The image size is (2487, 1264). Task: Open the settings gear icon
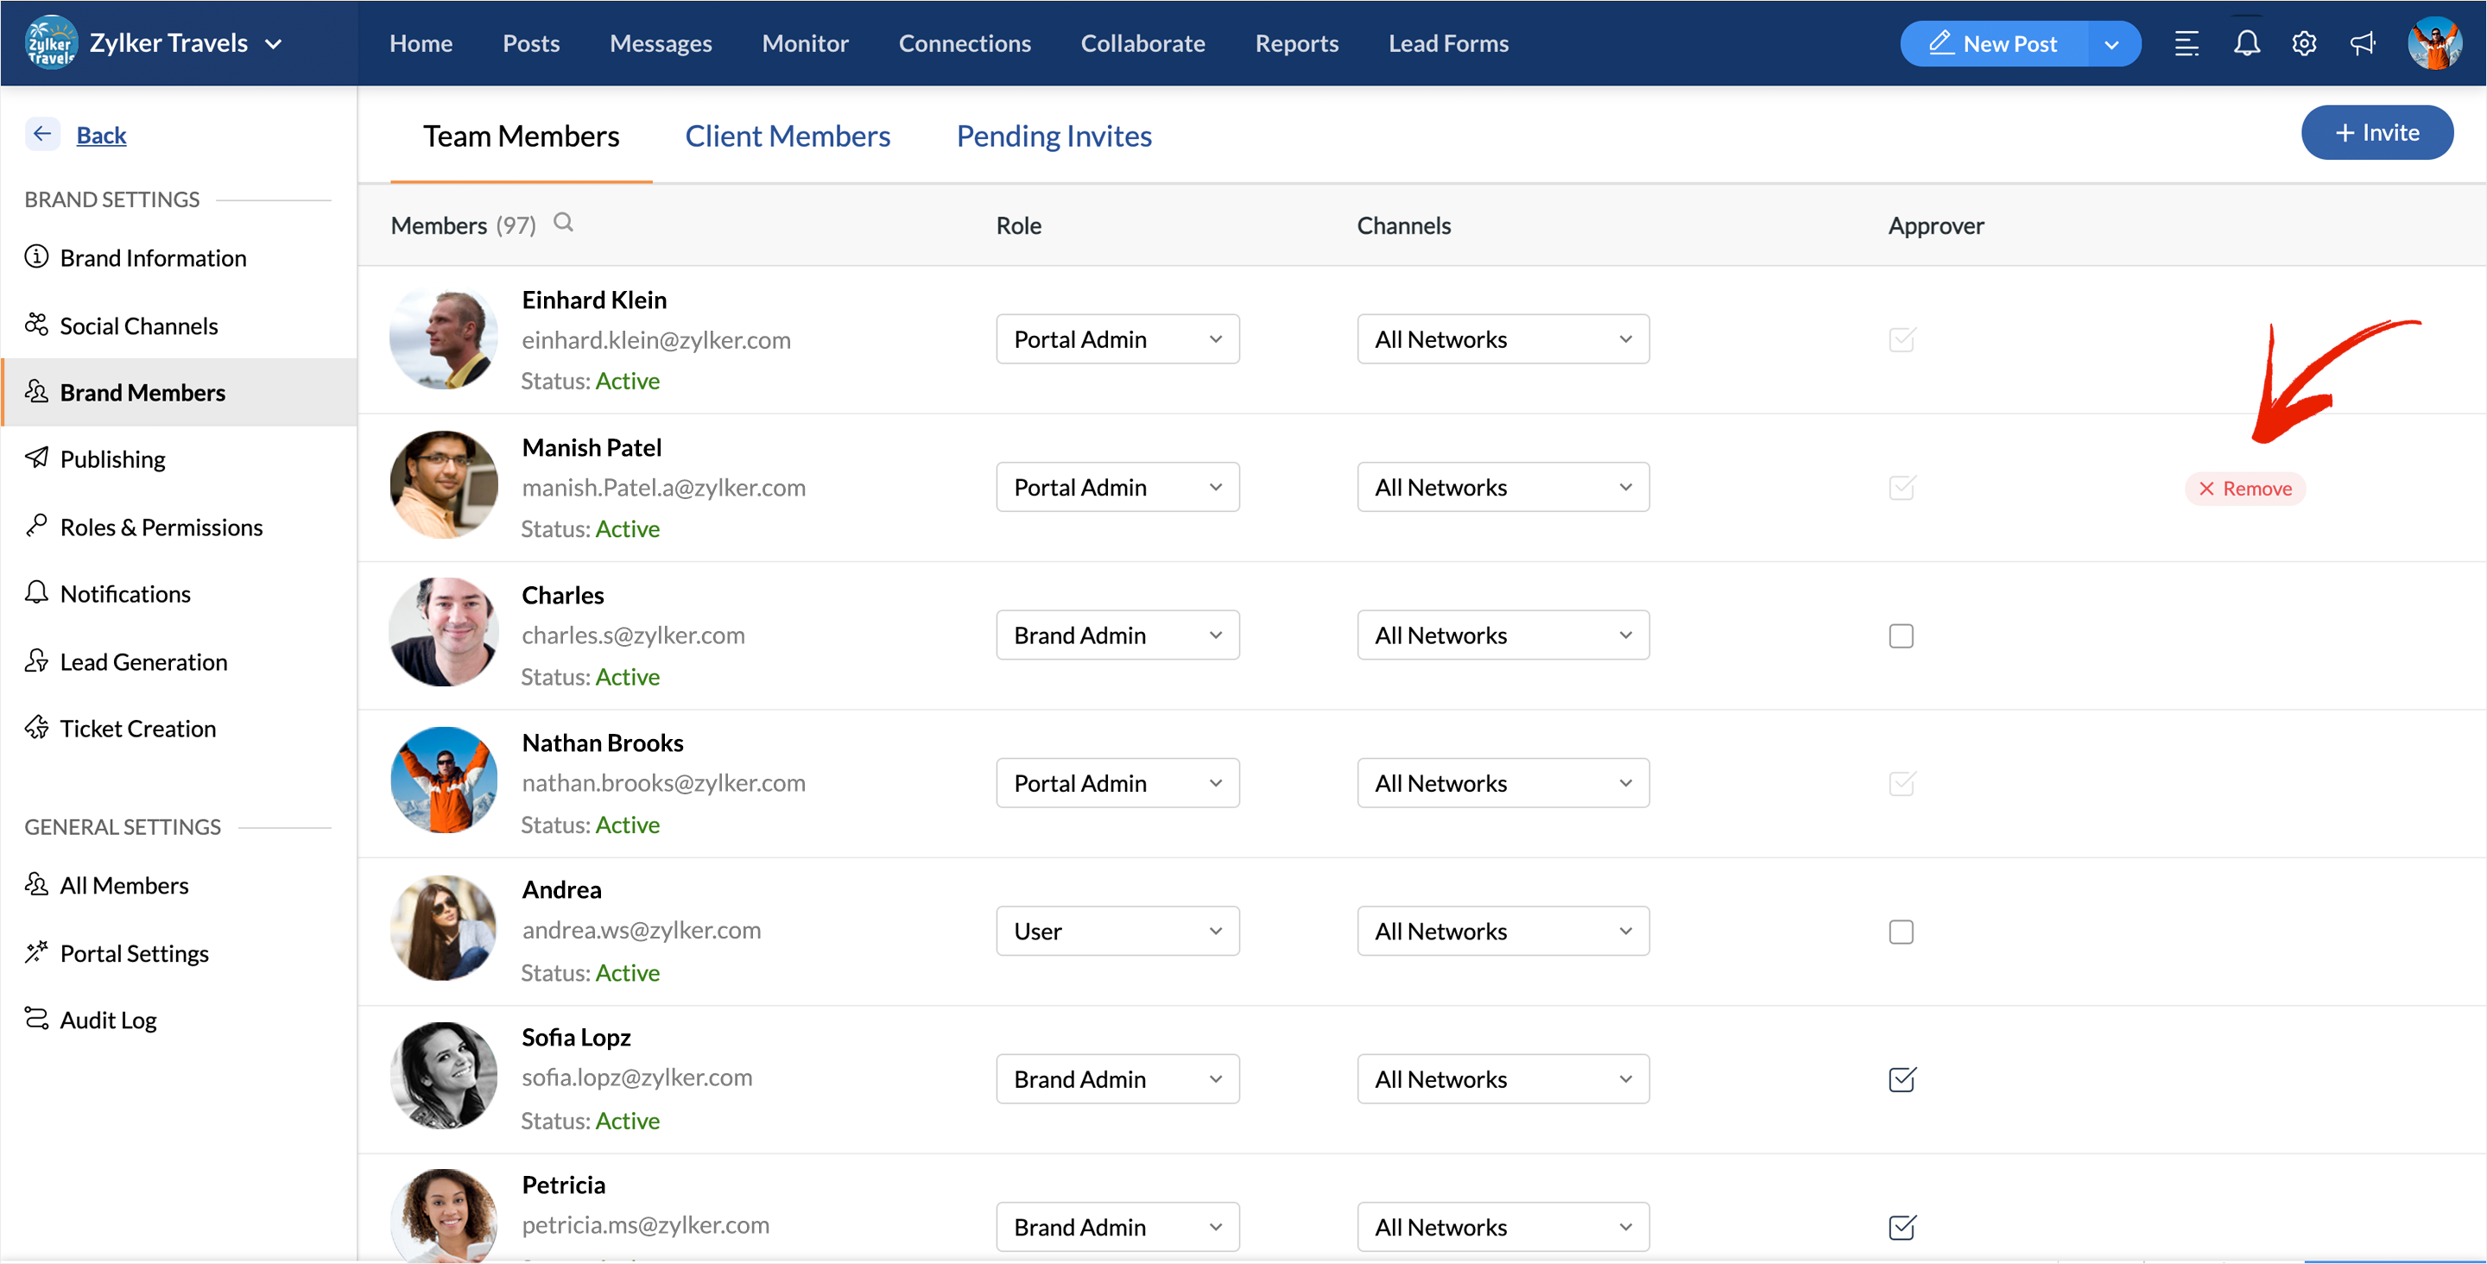click(2304, 43)
